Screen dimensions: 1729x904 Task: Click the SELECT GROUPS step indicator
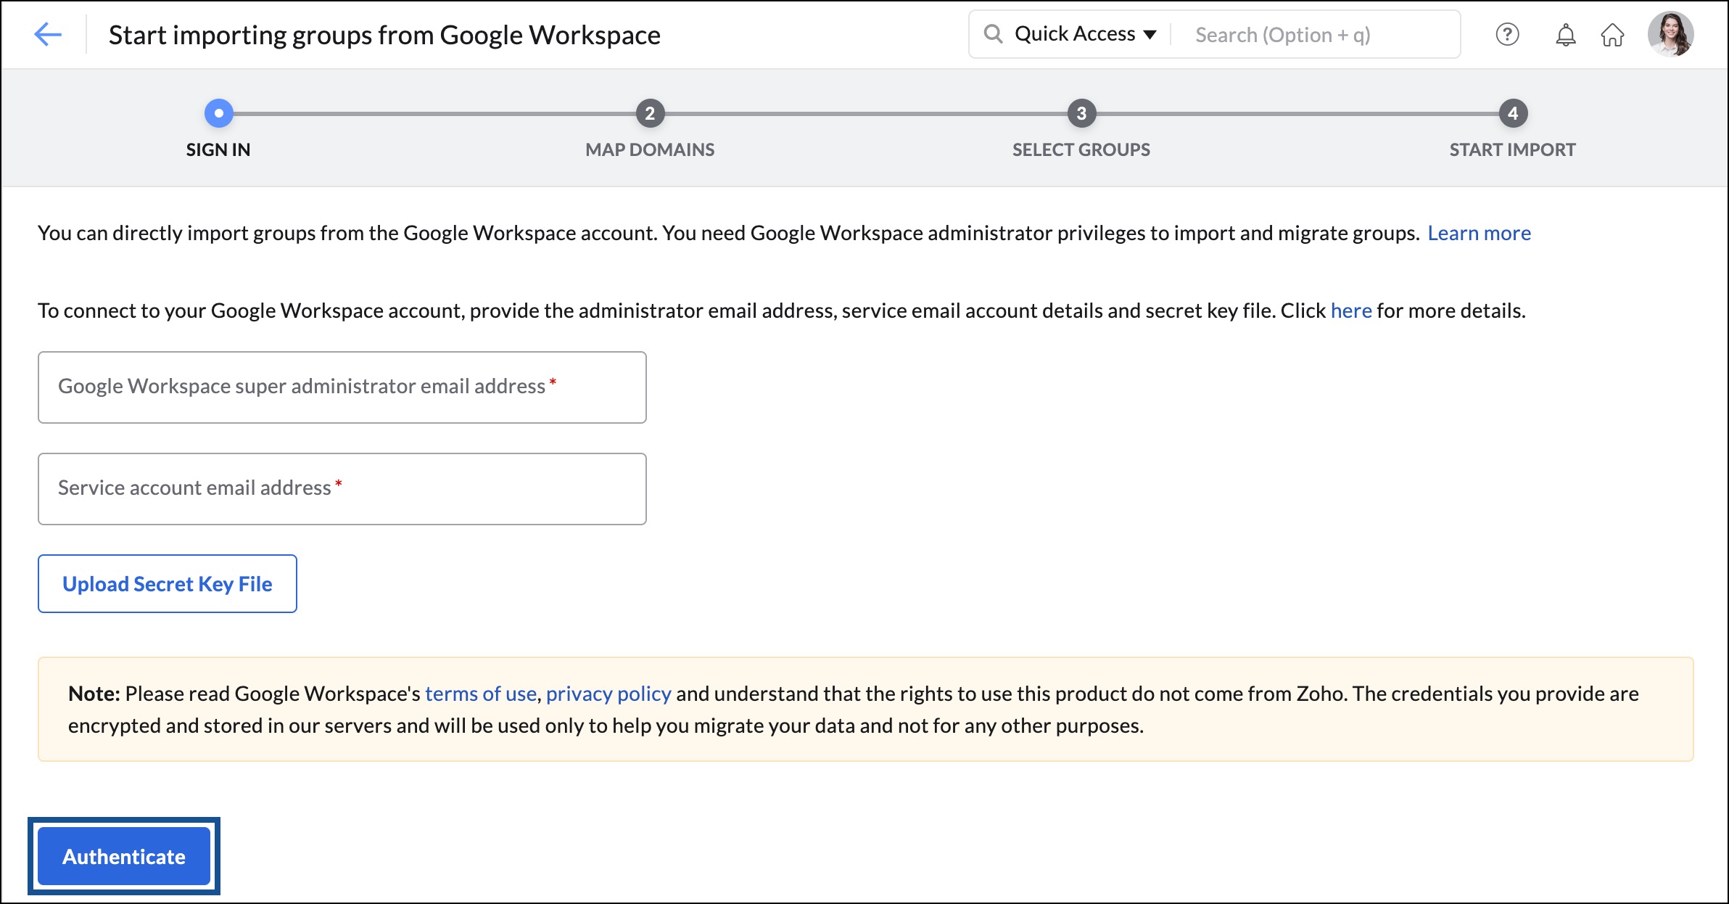[1079, 112]
